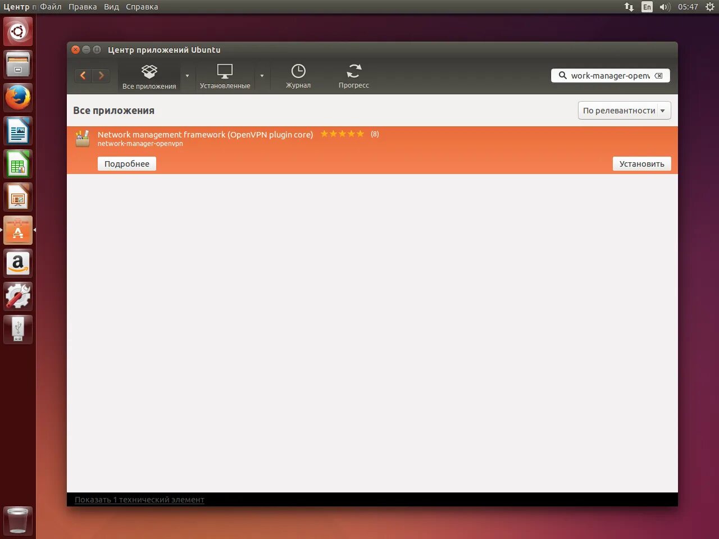Close the Ubuntu Software Center window
Viewport: 719px width, 539px height.
pyautogui.click(x=76, y=49)
